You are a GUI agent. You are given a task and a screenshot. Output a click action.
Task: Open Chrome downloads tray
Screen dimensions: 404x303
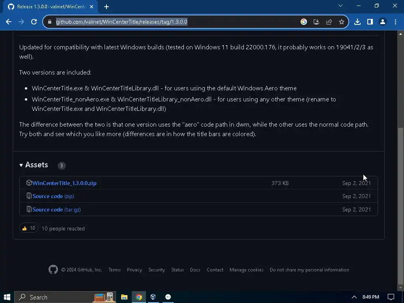(357, 22)
